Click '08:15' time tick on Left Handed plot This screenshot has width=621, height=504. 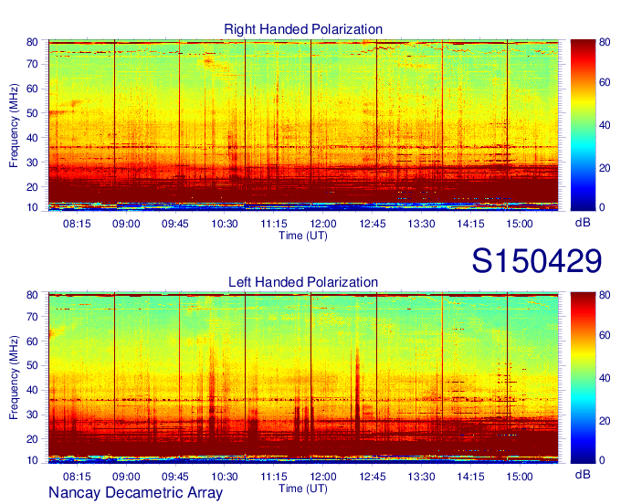pos(77,477)
